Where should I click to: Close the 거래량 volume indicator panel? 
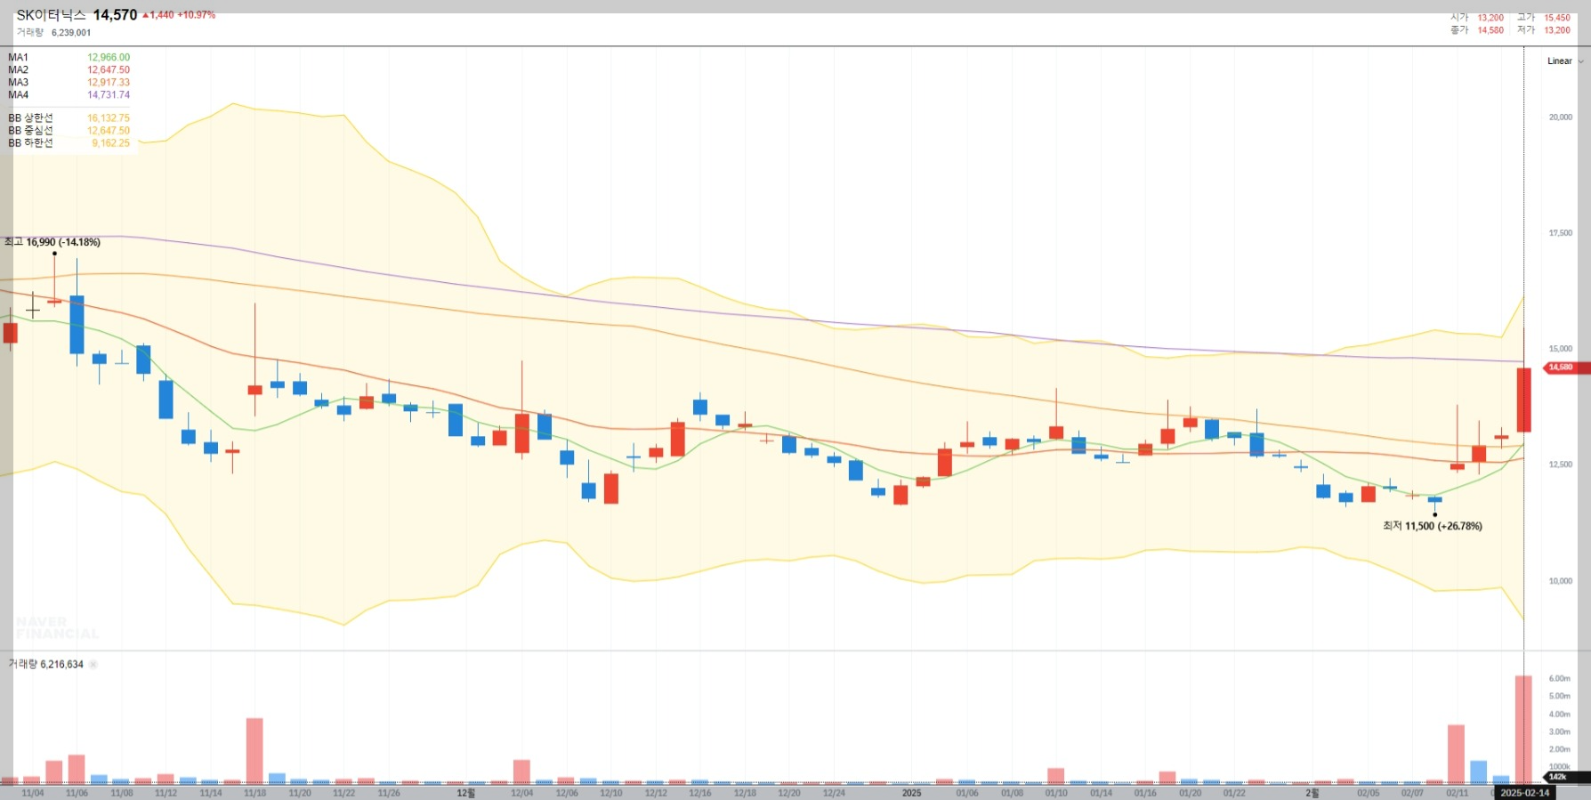point(93,665)
